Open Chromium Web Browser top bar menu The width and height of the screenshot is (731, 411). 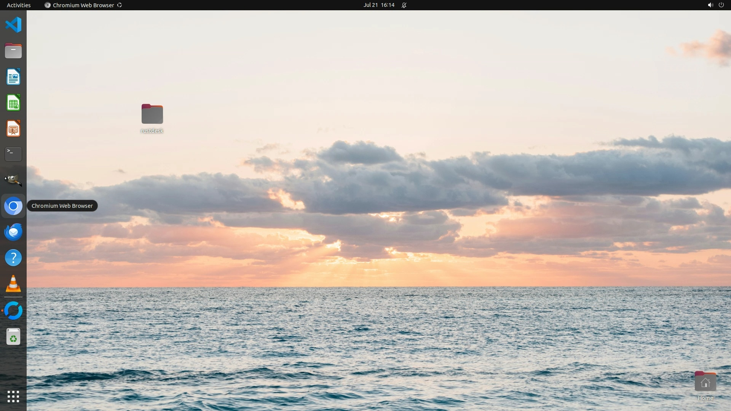tap(83, 5)
